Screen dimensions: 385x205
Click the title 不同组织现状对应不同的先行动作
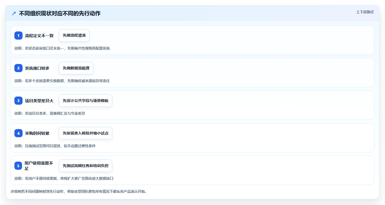pyautogui.click(x=60, y=13)
